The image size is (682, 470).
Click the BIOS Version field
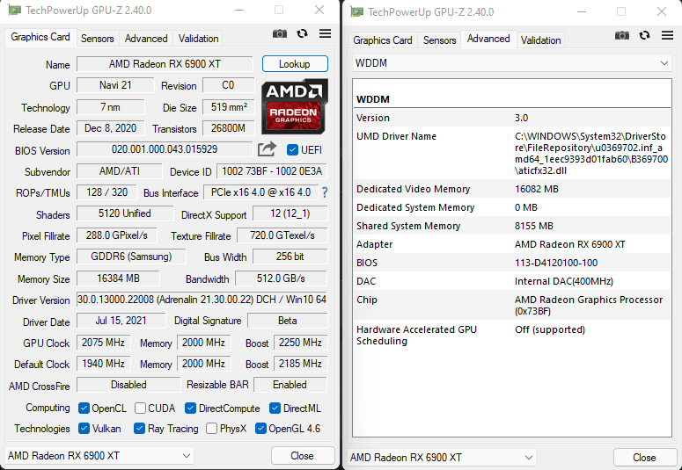[165, 149]
